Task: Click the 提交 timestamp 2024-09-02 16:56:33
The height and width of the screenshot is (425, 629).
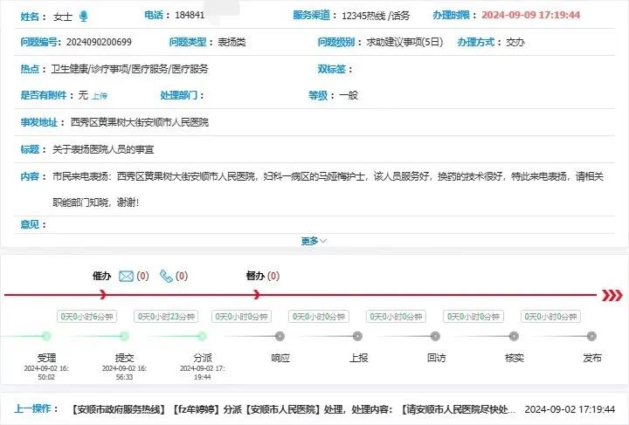Action: point(124,373)
